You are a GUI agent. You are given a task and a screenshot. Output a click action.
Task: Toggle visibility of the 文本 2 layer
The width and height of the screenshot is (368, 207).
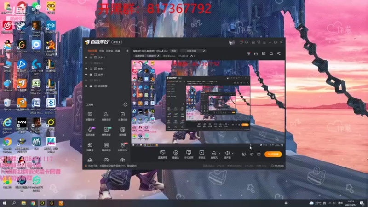[86, 57]
